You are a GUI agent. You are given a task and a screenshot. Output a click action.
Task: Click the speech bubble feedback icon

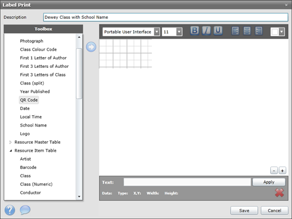click(25, 210)
